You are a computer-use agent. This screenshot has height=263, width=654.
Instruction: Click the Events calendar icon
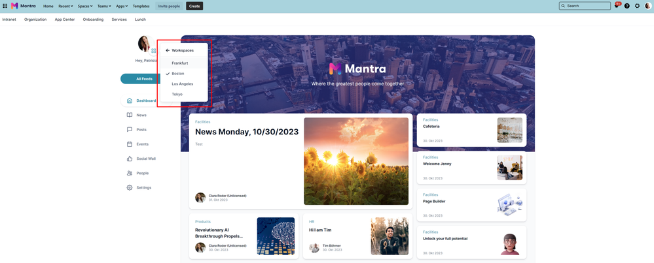pyautogui.click(x=130, y=144)
